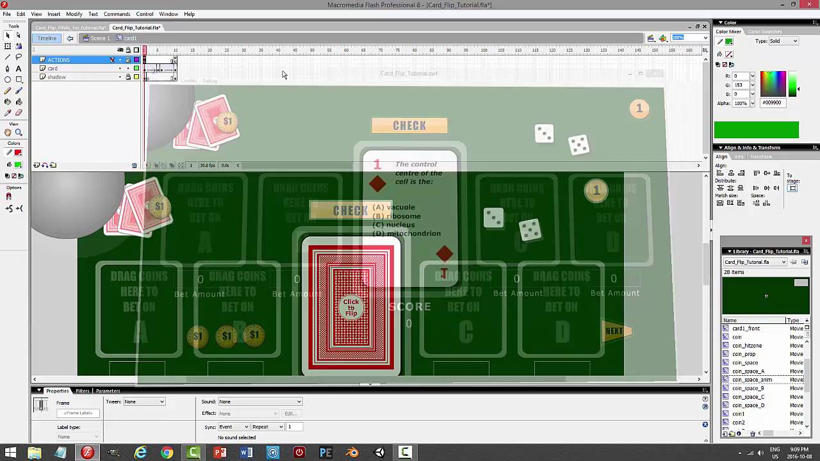Toggle lock all layers header icon
This screenshot has width=820, height=461.
pyautogui.click(x=127, y=50)
